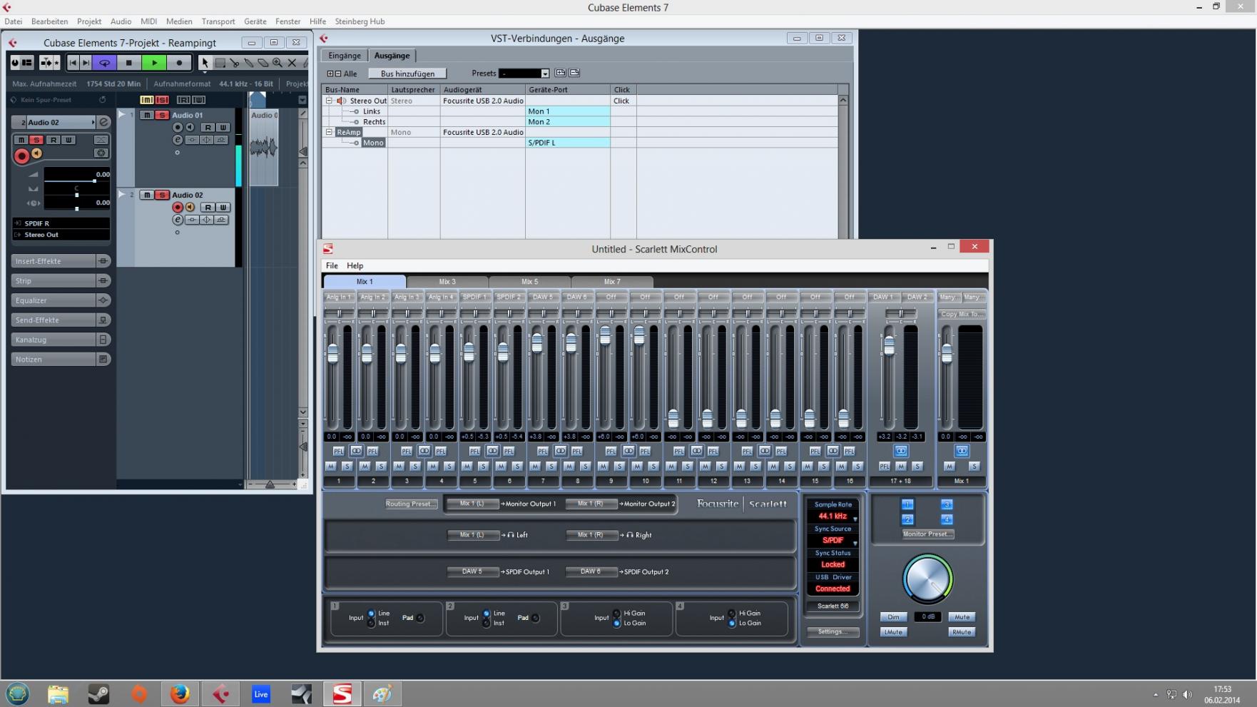The width and height of the screenshot is (1257, 707).
Task: Toggle Solo on Audio 01 track
Action: [162, 115]
